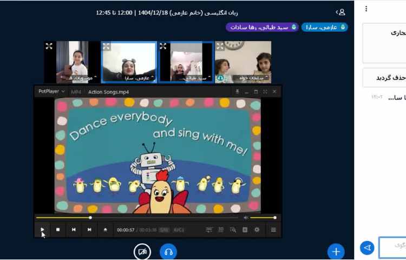Screen dimensions: 406x260
Task: Expand عازمی، سارا webcam tile to fullscreen
Action: [106, 47]
